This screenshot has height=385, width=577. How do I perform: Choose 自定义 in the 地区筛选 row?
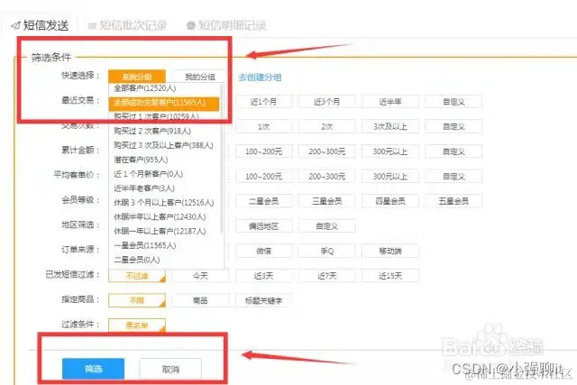(x=327, y=226)
